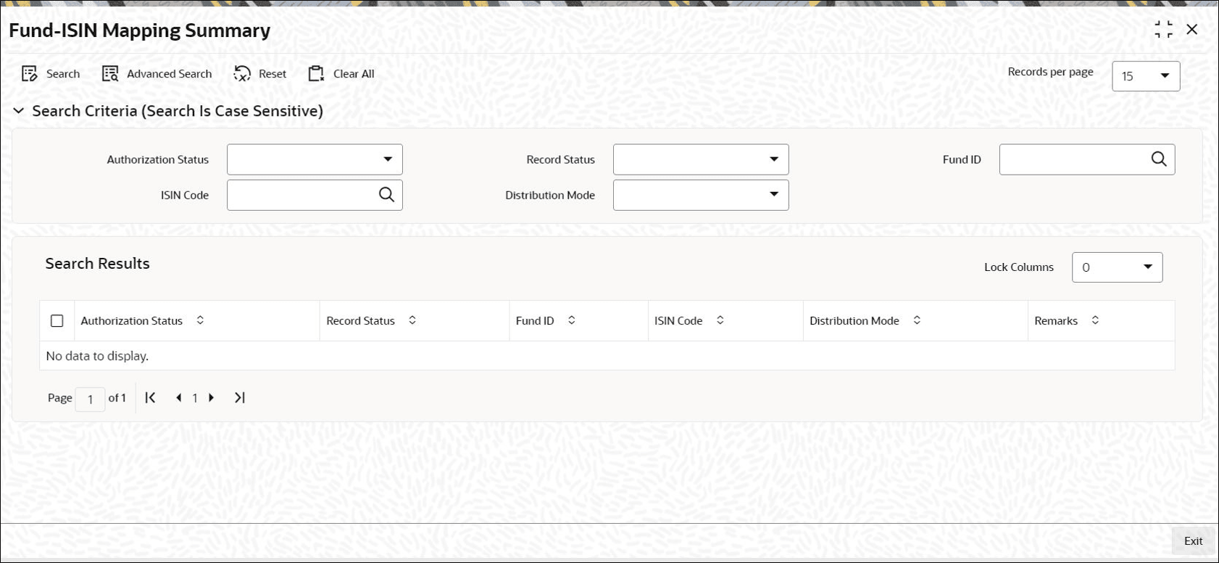The image size is (1219, 563).
Task: Click the Page number input box
Action: [90, 399]
